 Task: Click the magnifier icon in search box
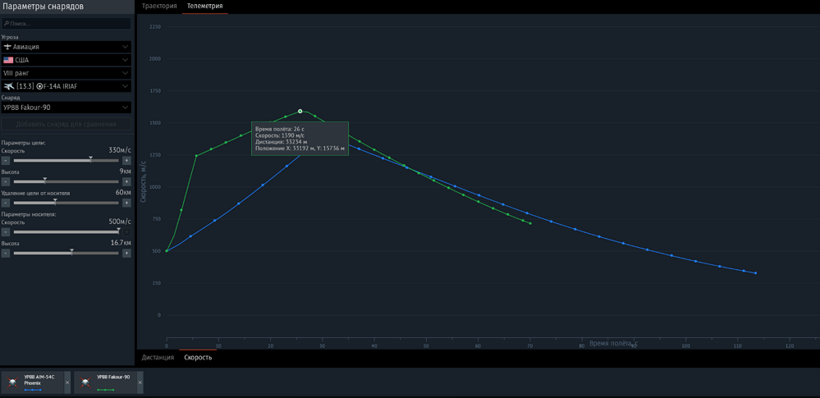7,24
